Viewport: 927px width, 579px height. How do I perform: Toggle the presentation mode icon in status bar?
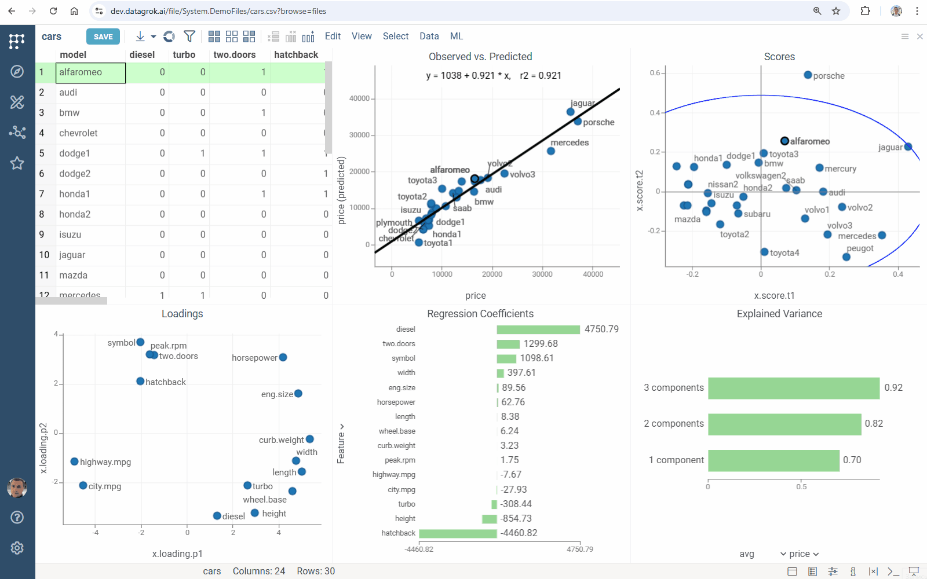pyautogui.click(x=914, y=571)
